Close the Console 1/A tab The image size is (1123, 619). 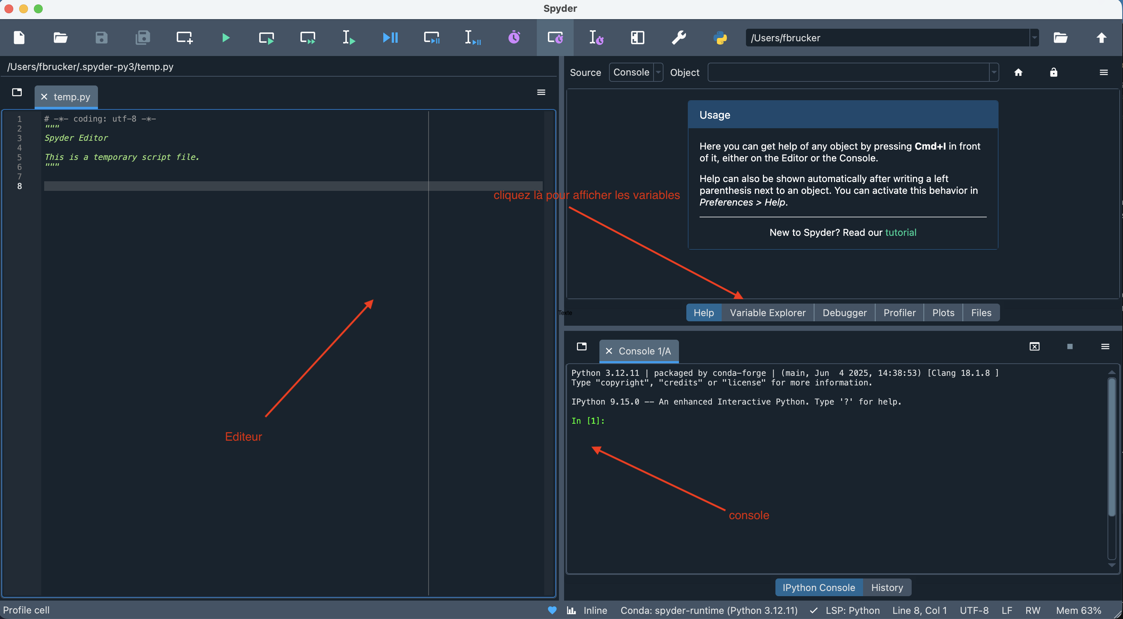point(609,351)
